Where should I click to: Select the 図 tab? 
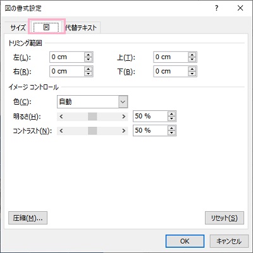46,27
